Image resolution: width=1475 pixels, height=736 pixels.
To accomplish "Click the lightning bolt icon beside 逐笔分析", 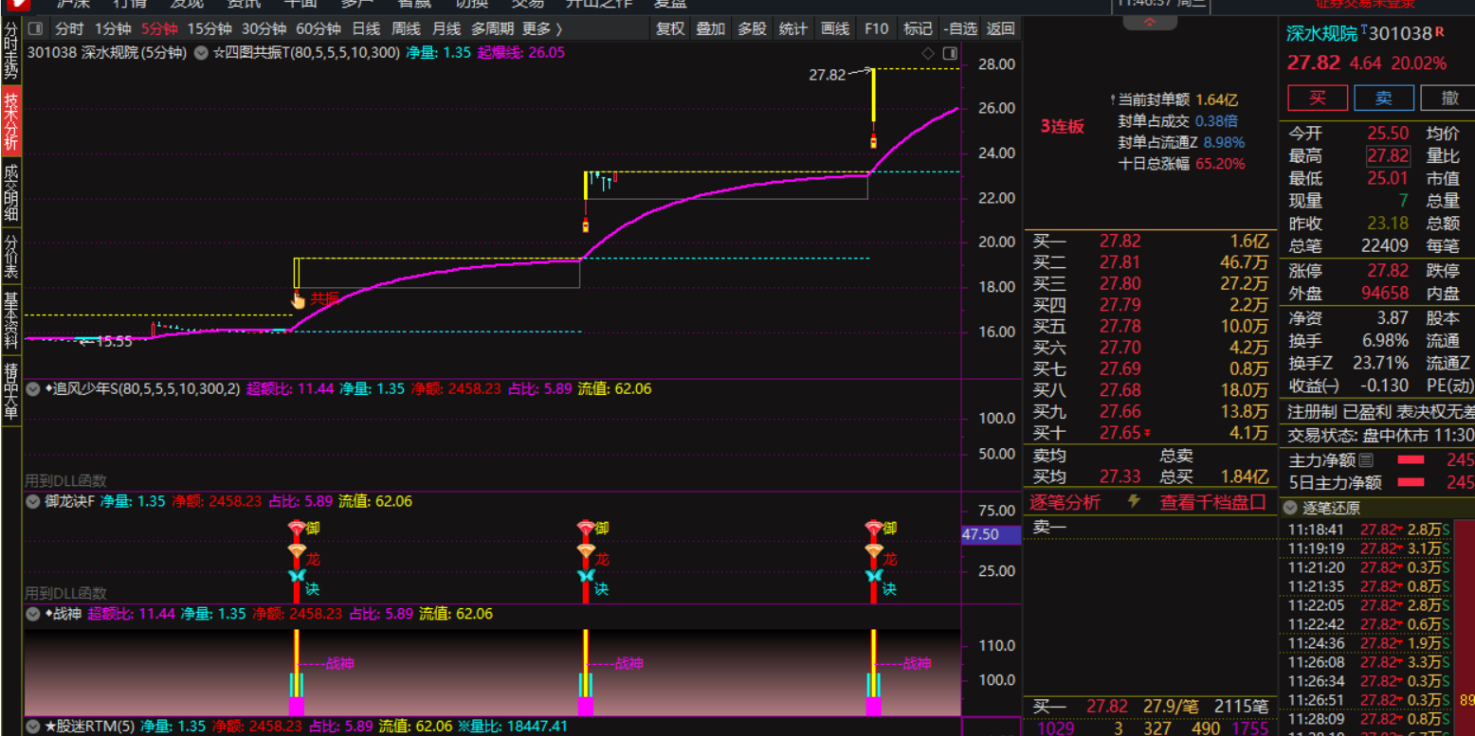I will pos(1133,502).
